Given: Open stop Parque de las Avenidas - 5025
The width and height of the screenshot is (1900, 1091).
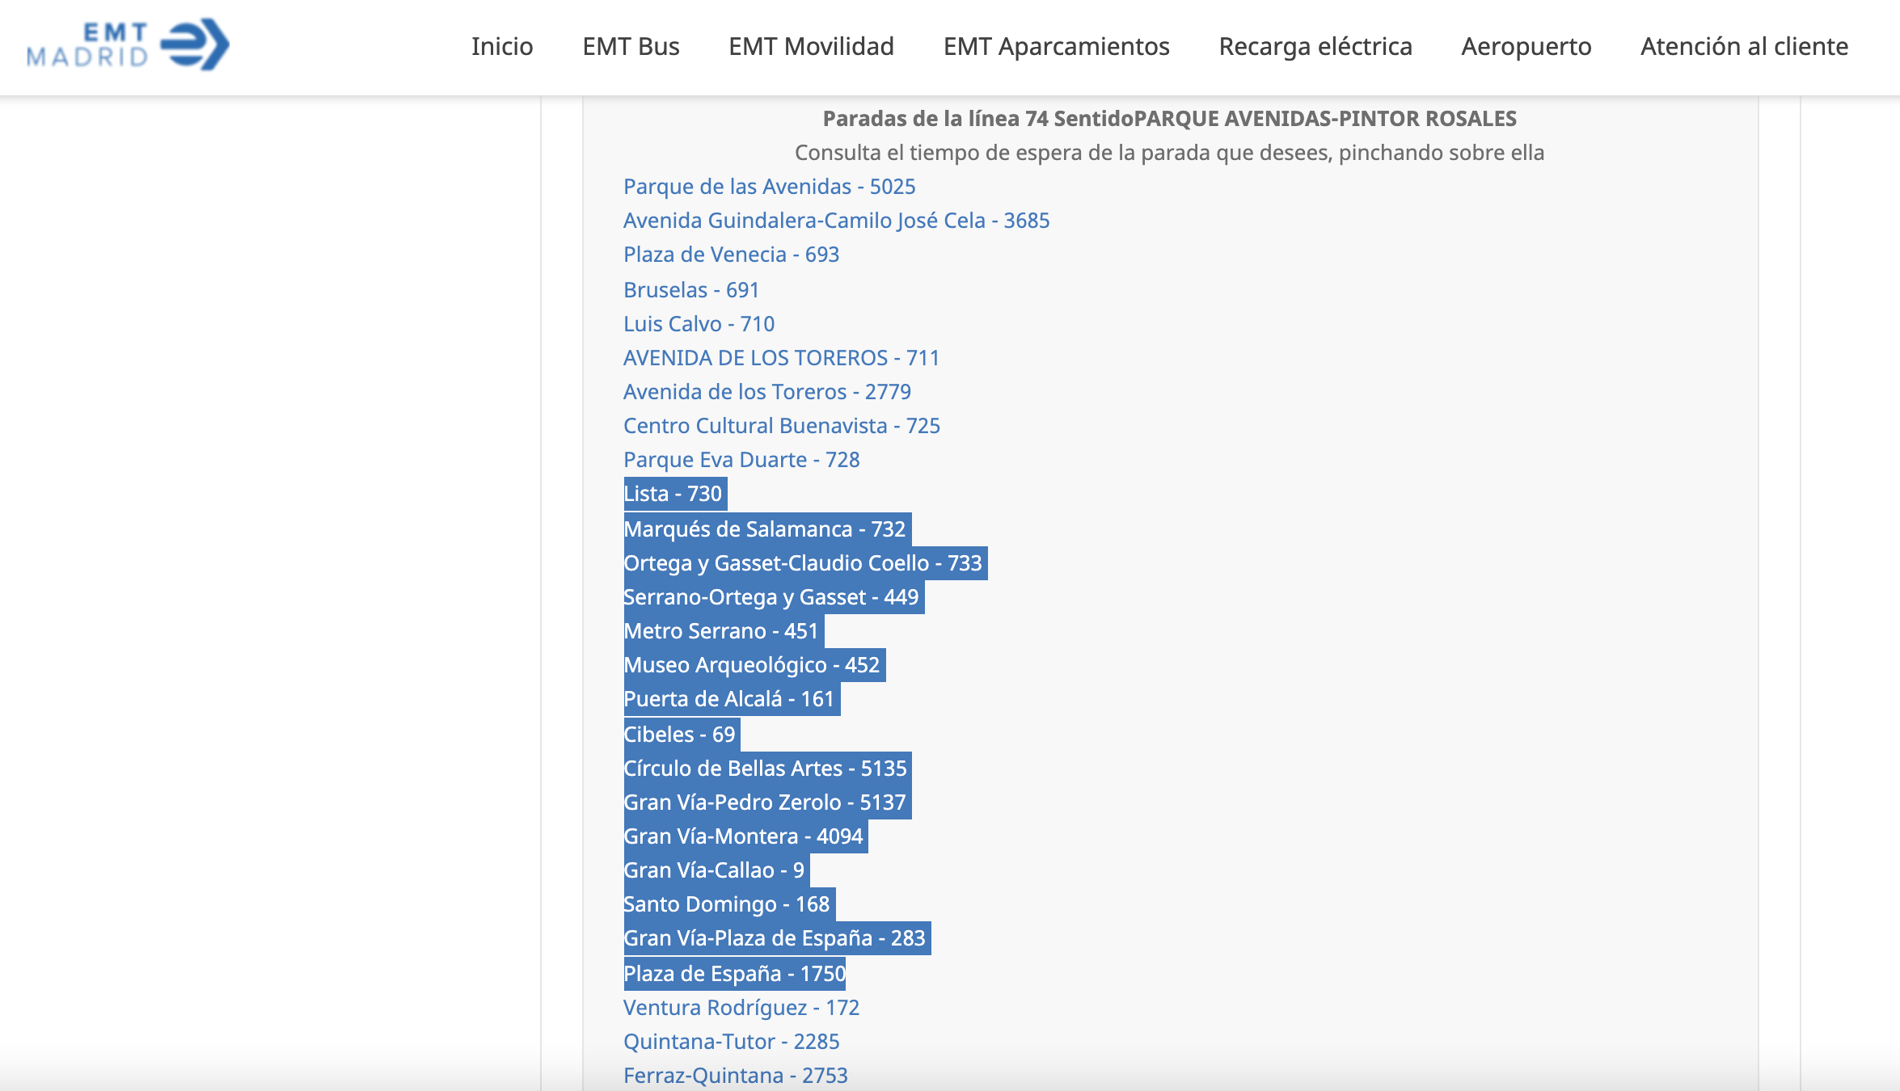Looking at the screenshot, I should (x=769, y=187).
